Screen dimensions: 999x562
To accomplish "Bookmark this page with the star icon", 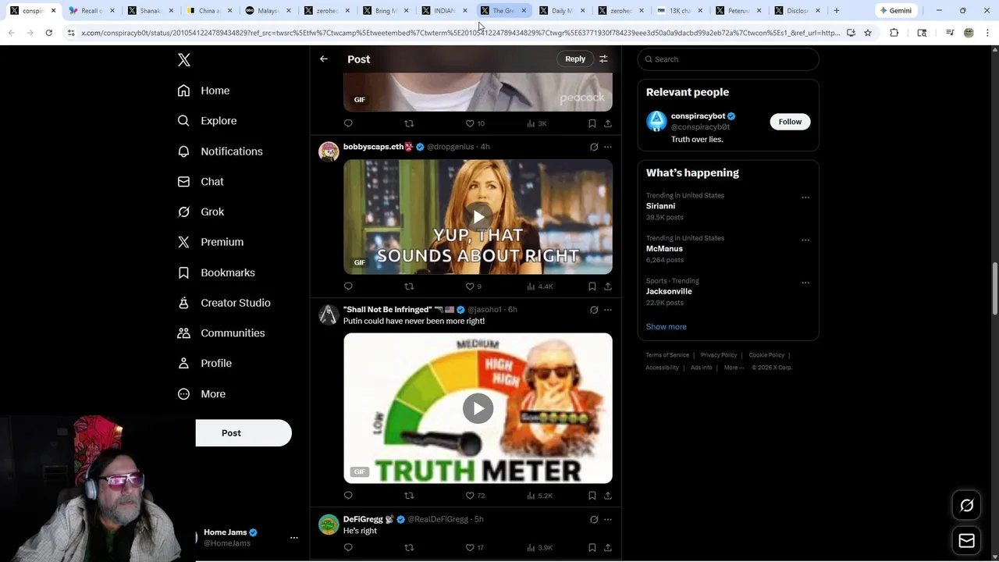I will [x=867, y=33].
